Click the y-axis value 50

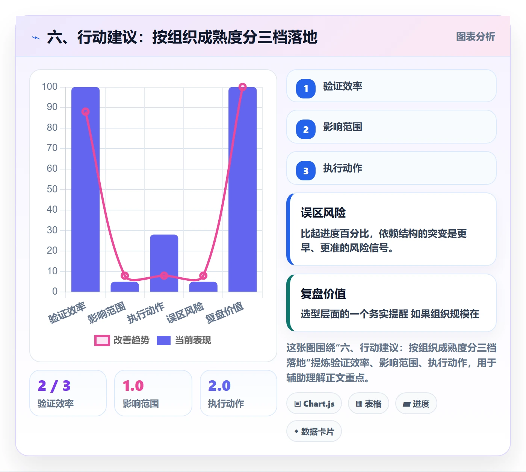52,189
